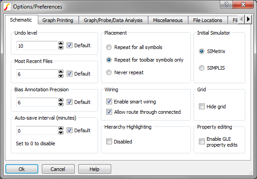Open the Graph/Probe/Data Analysis tab

(x=113, y=20)
